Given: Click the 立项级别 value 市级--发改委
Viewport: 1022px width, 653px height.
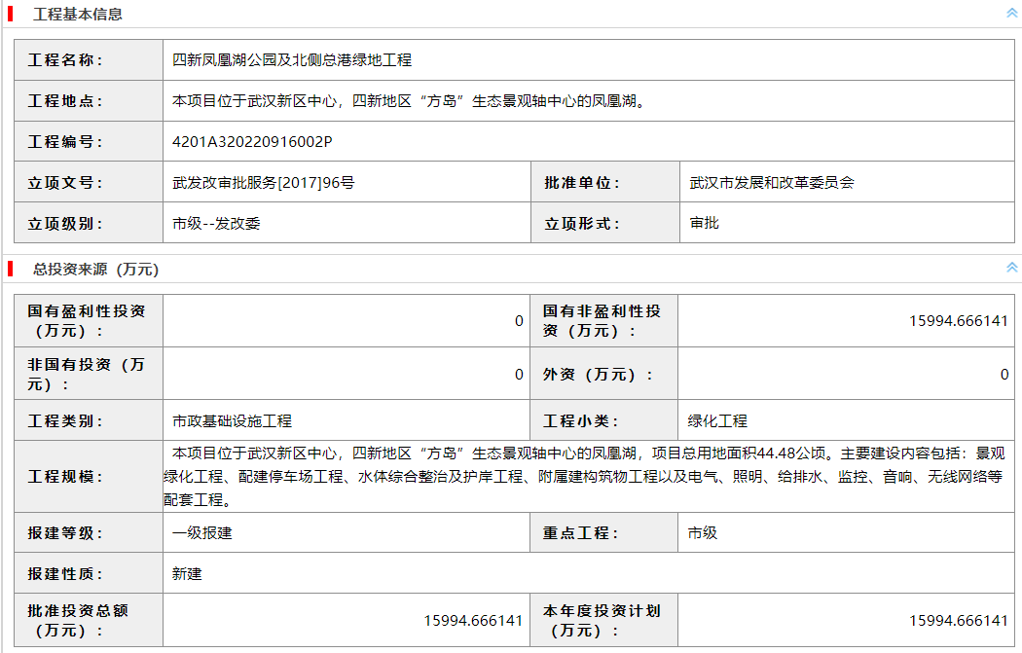Looking at the screenshot, I should (x=216, y=224).
